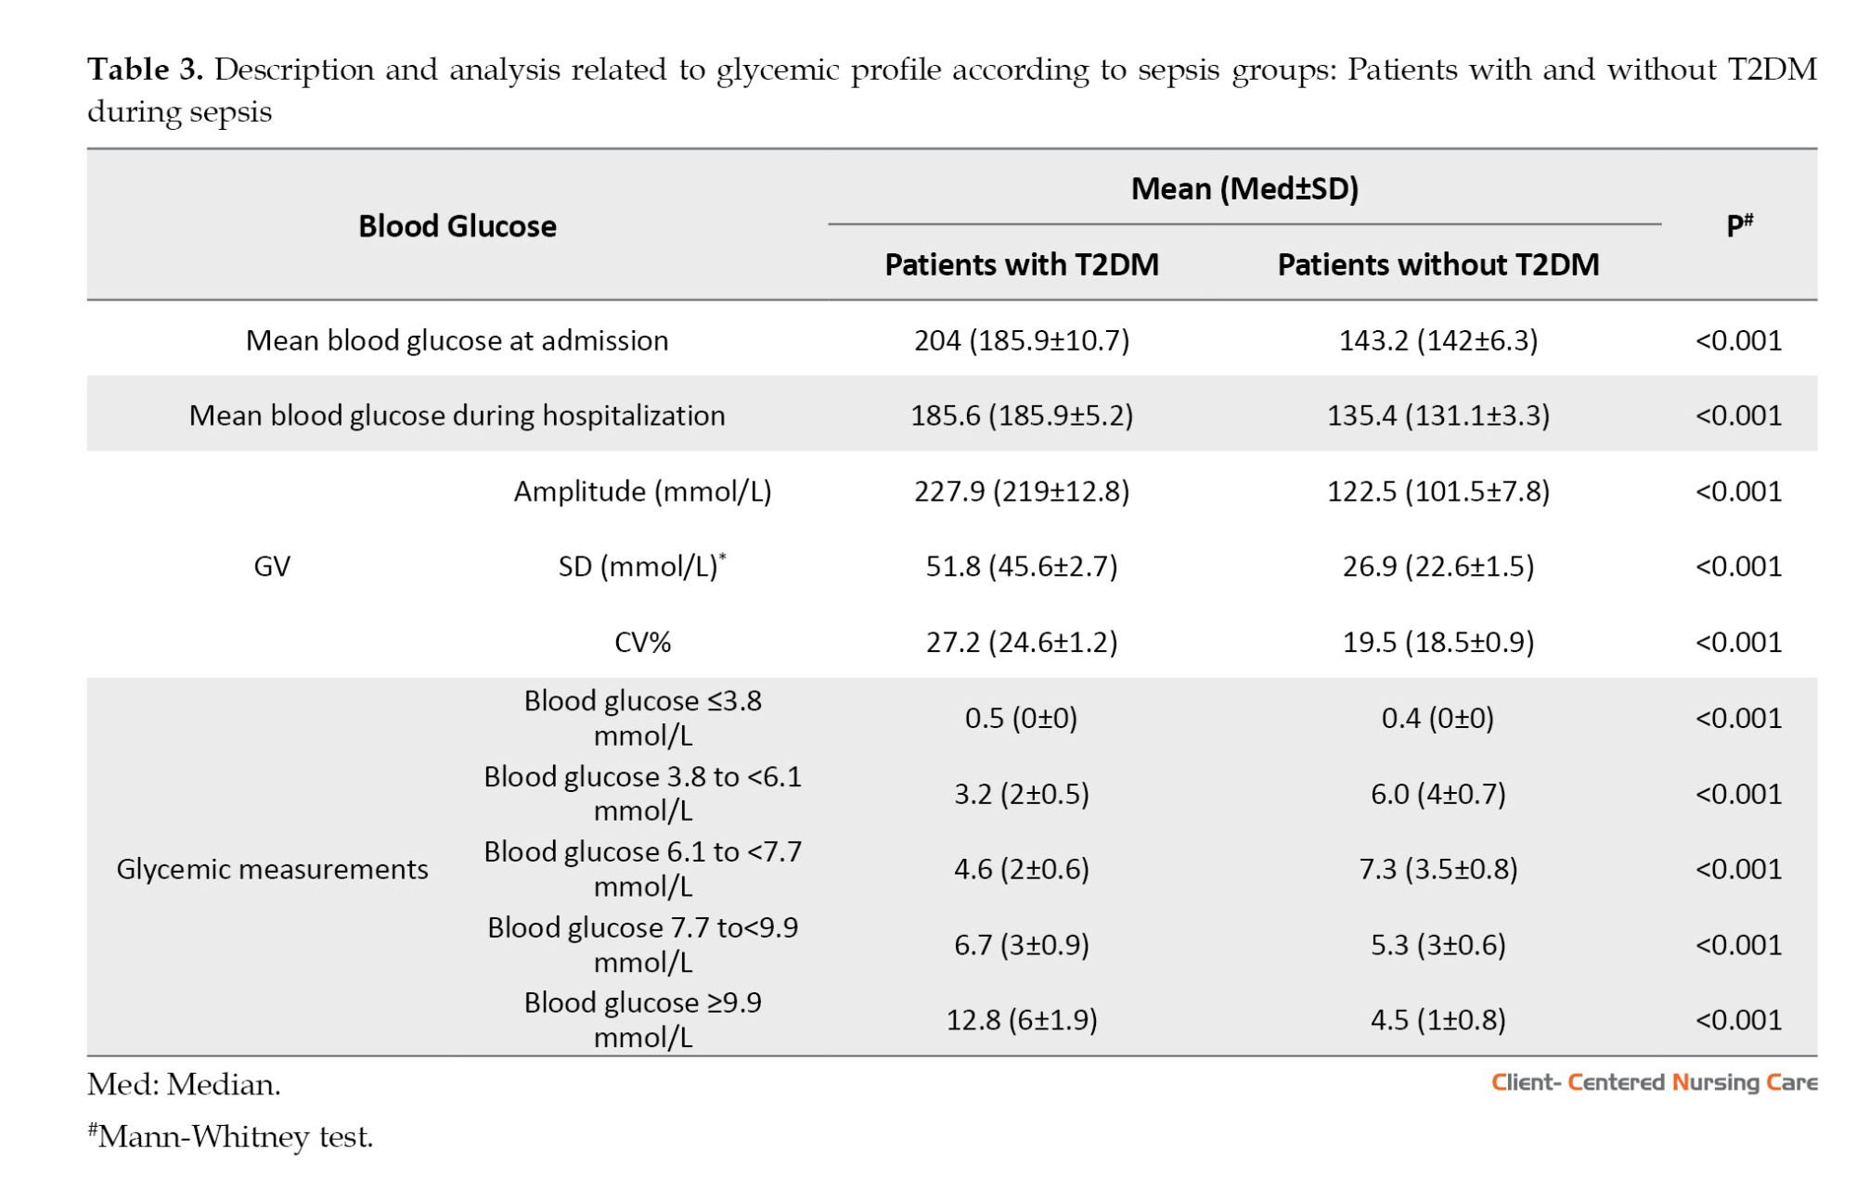Viewport: 1856px width, 1188px height.
Task: Click the P value in the CV% row
Action: pos(1738,643)
